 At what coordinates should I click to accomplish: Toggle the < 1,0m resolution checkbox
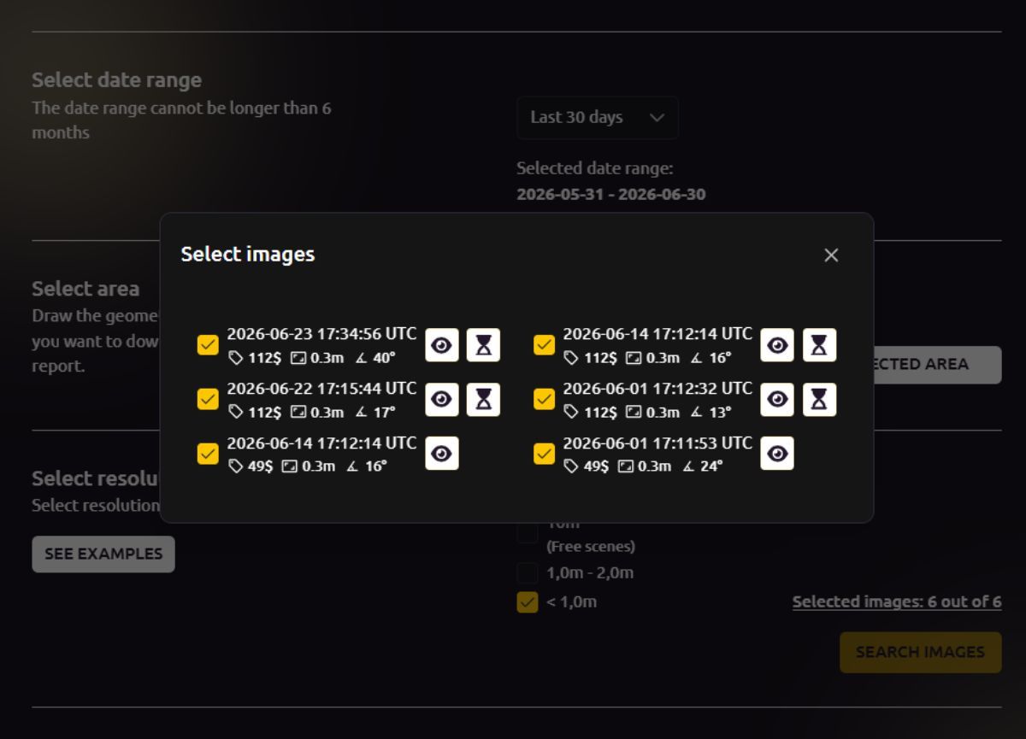528,602
